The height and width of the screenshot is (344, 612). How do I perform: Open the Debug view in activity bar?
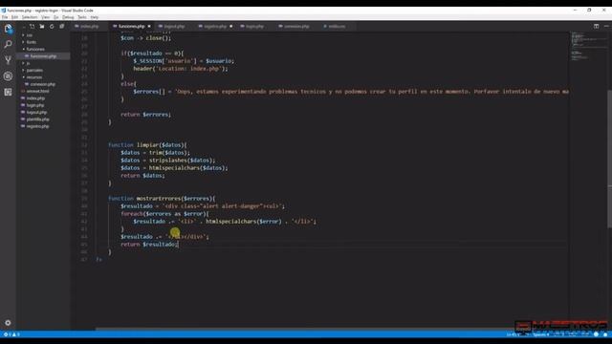point(8,76)
